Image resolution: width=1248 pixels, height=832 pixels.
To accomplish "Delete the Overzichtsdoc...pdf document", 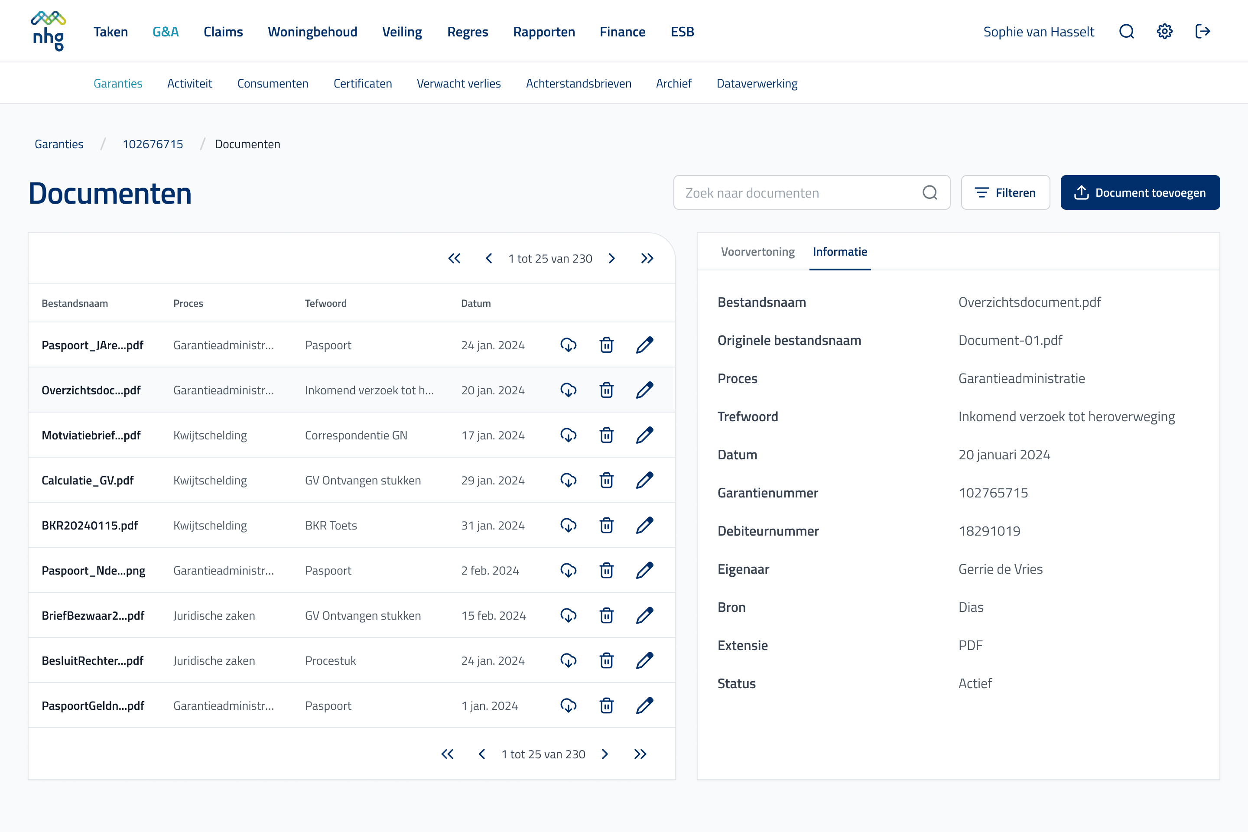I will pyautogui.click(x=607, y=390).
